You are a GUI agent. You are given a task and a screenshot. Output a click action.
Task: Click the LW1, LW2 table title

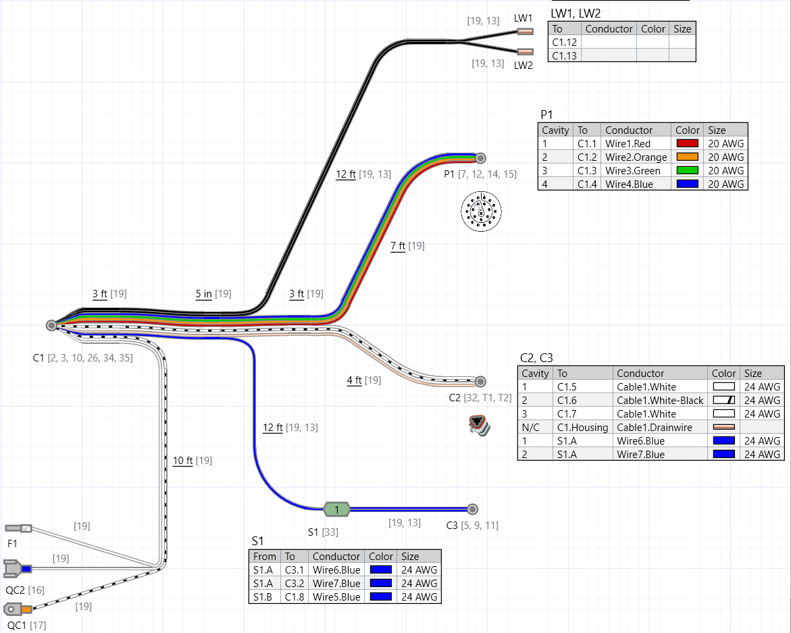pos(576,14)
